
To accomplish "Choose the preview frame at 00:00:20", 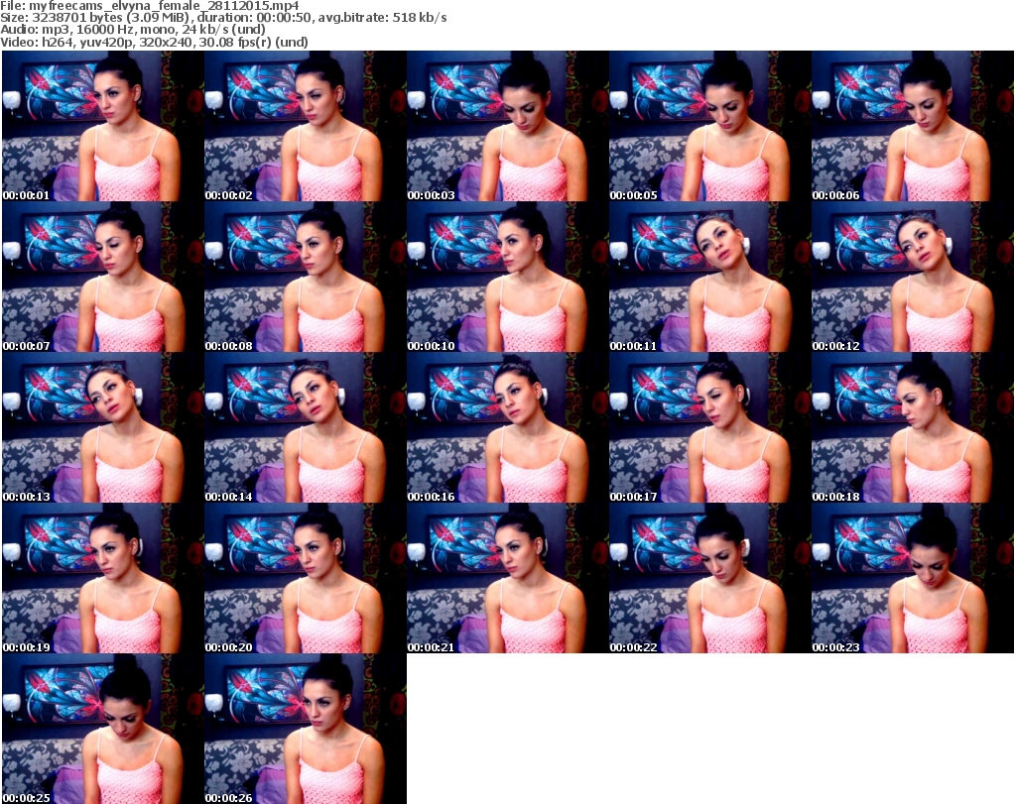I will coord(306,578).
